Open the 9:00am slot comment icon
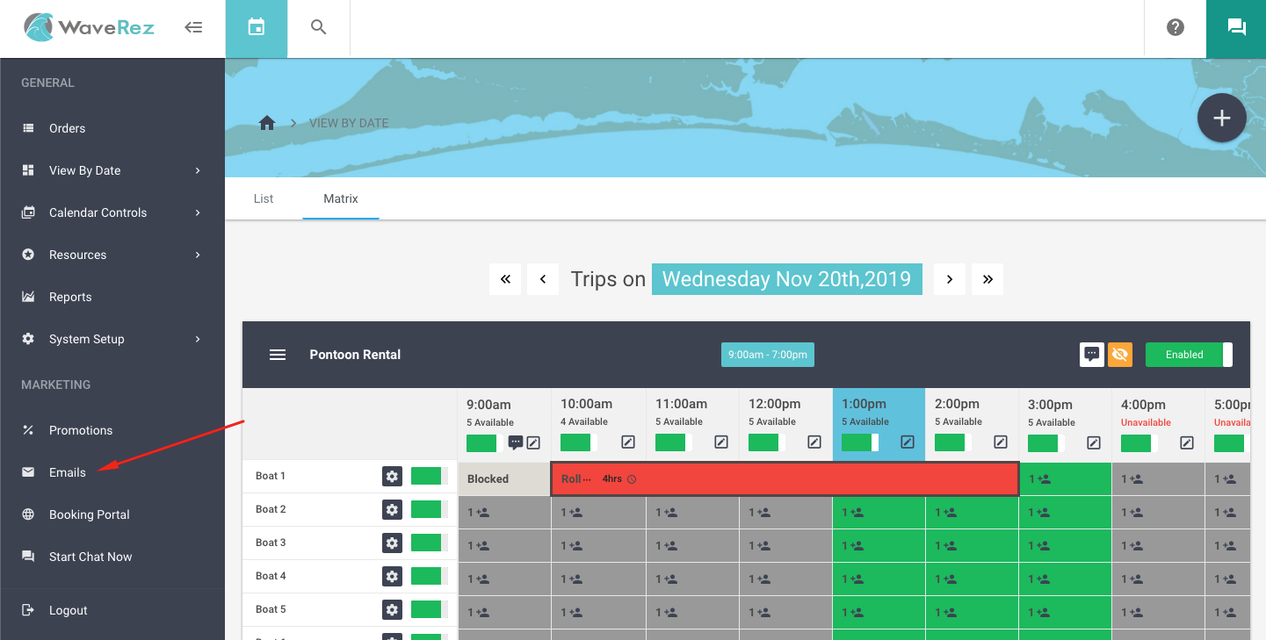1266x640 pixels. pyautogui.click(x=516, y=442)
